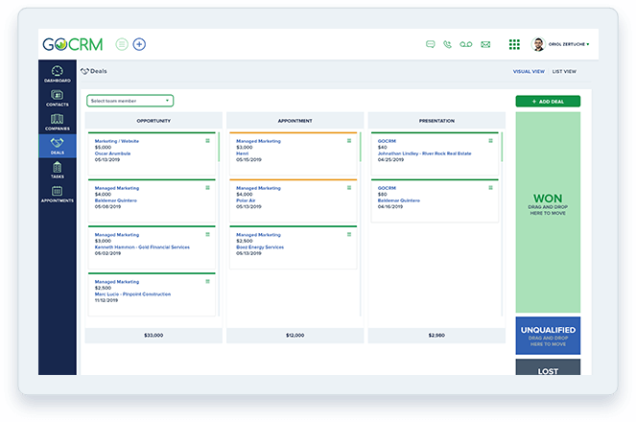This screenshot has height=422, width=636.
Task: Open the apps grid menu
Action: [x=514, y=44]
